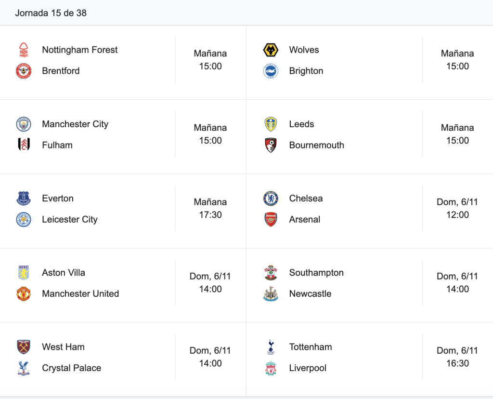Select the Fulham crest icon
This screenshot has width=493, height=399.
point(24,145)
